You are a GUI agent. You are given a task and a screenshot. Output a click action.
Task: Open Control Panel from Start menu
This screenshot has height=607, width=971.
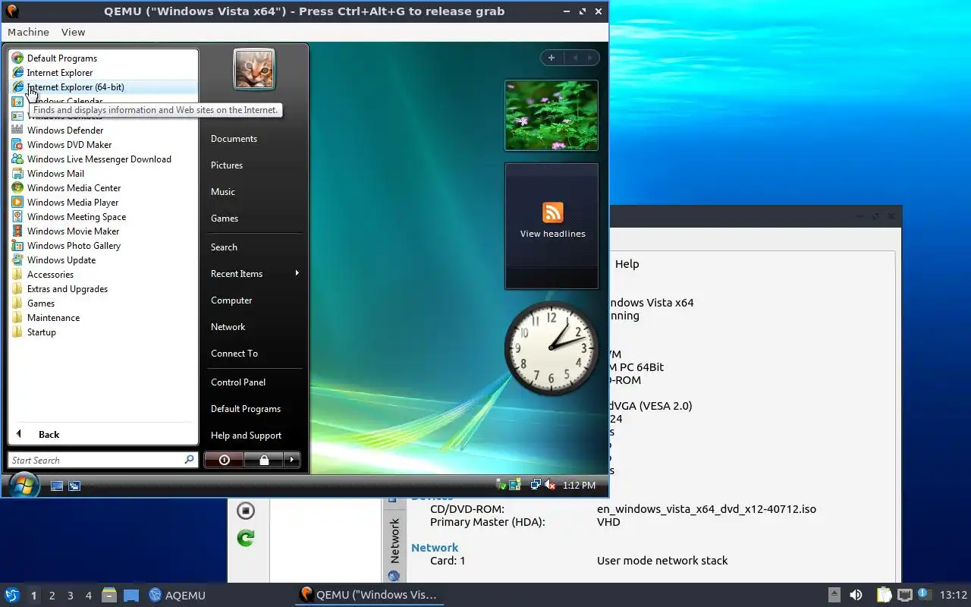(238, 382)
